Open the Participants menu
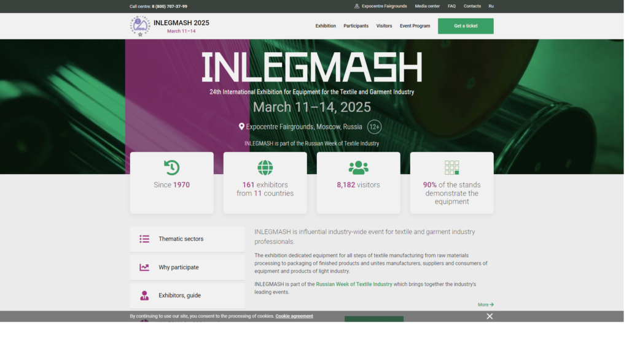Screen dimensions: 629x353 [356, 26]
